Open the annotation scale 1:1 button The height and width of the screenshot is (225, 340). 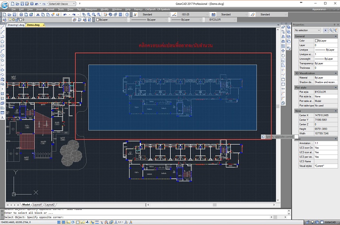(120, 222)
